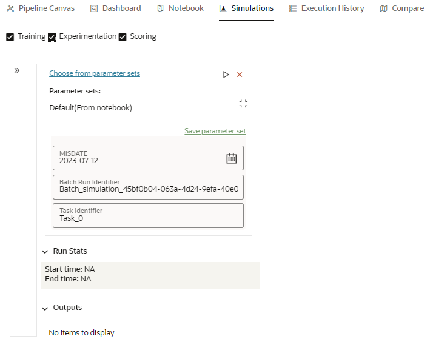Viewport: 433px width, 347px height.
Task: Click the Compare map icon
Action: 383,8
